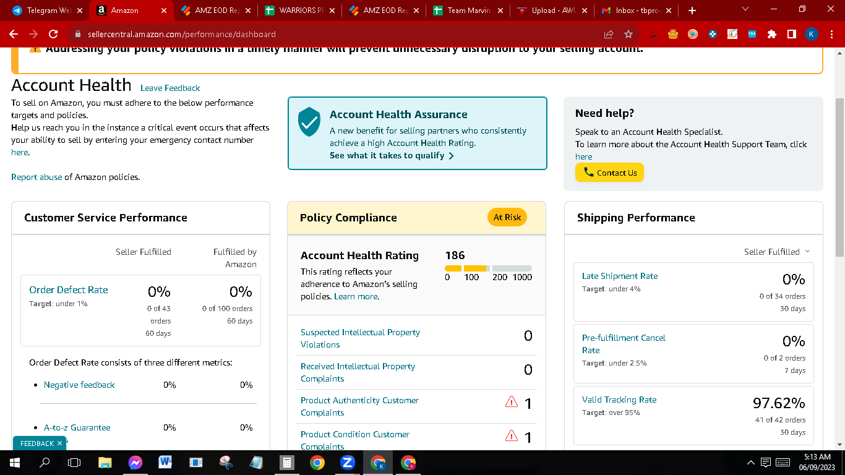845x475 pixels.
Task: Open the Valid Tracking Rate link
Action: click(619, 400)
